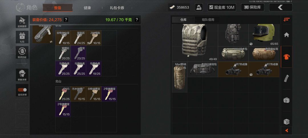
Task: Collapse sidebar with the orange arrow at bottom
Action: (286, 130)
